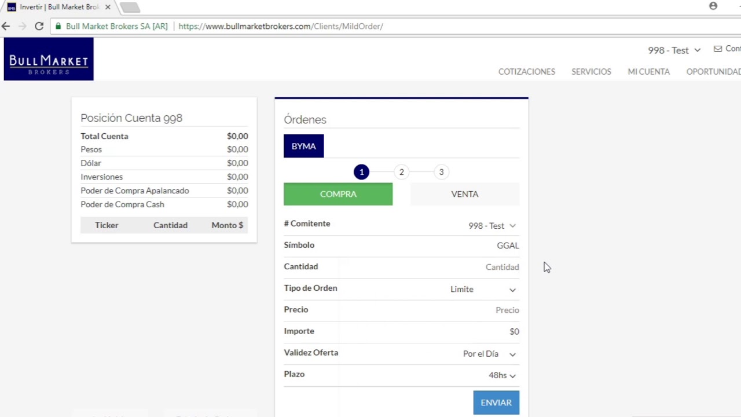Image resolution: width=741 pixels, height=417 pixels.
Task: Click the green secure padlock icon
Action: click(58, 26)
